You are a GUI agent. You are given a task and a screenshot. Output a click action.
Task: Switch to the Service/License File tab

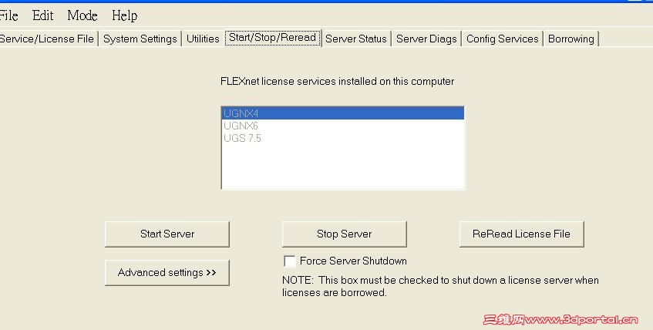[46, 39]
